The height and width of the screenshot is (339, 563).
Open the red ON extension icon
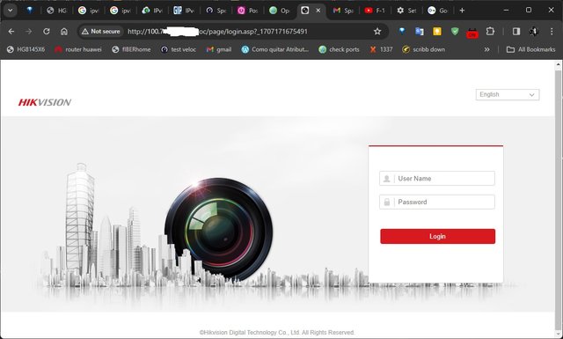pos(472,33)
